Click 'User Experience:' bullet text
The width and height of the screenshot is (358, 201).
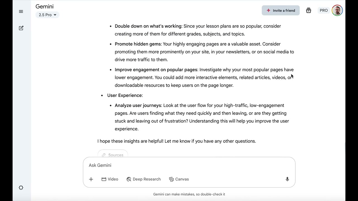(x=125, y=95)
